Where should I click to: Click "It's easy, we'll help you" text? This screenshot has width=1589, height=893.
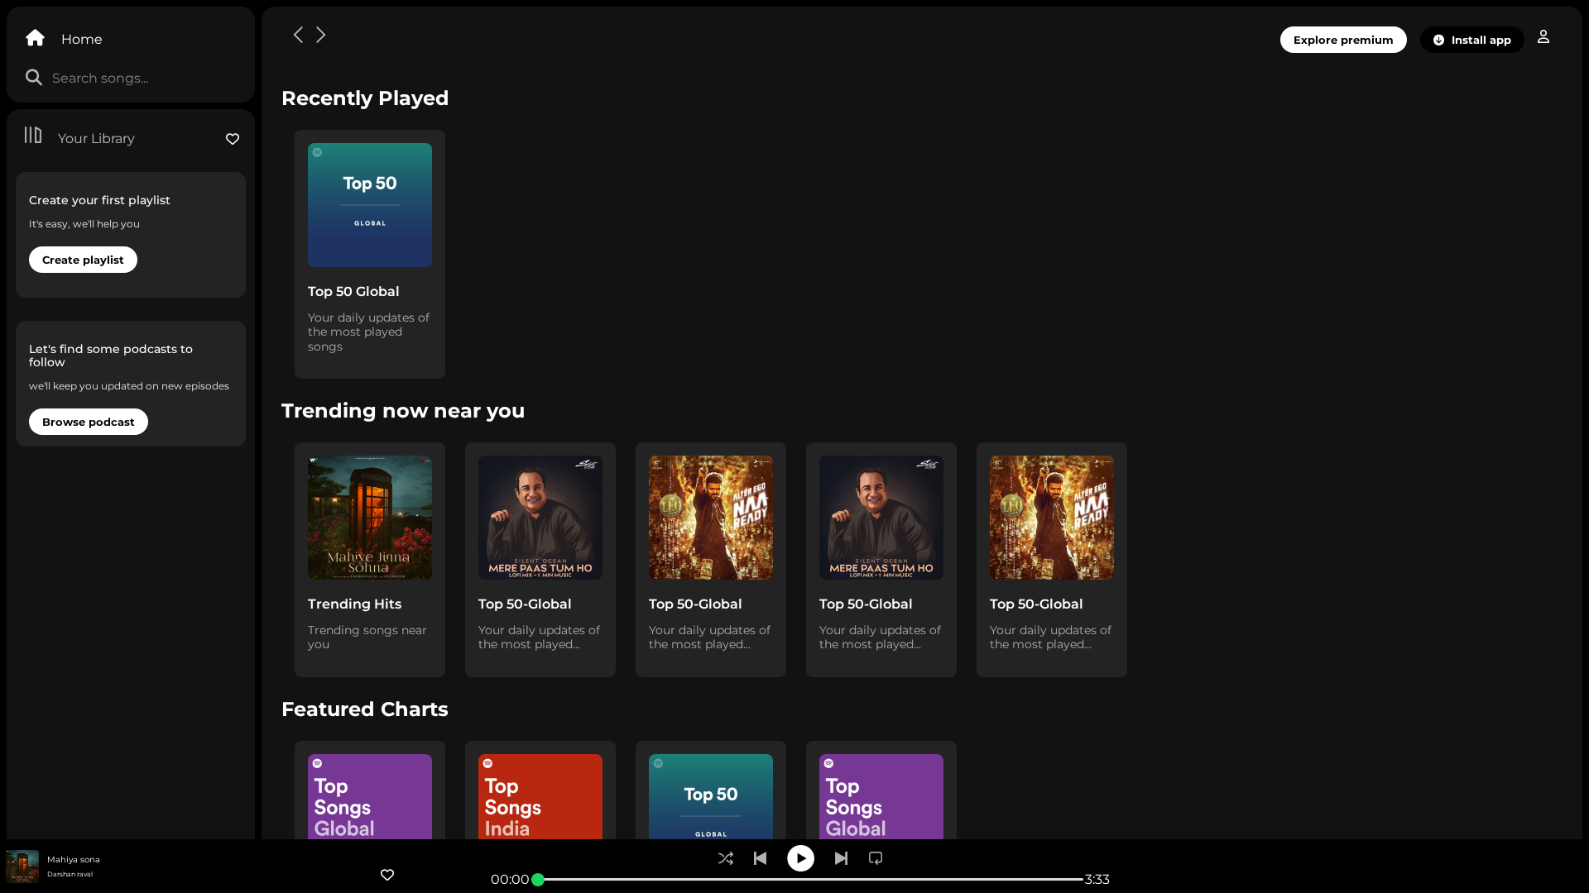(84, 224)
